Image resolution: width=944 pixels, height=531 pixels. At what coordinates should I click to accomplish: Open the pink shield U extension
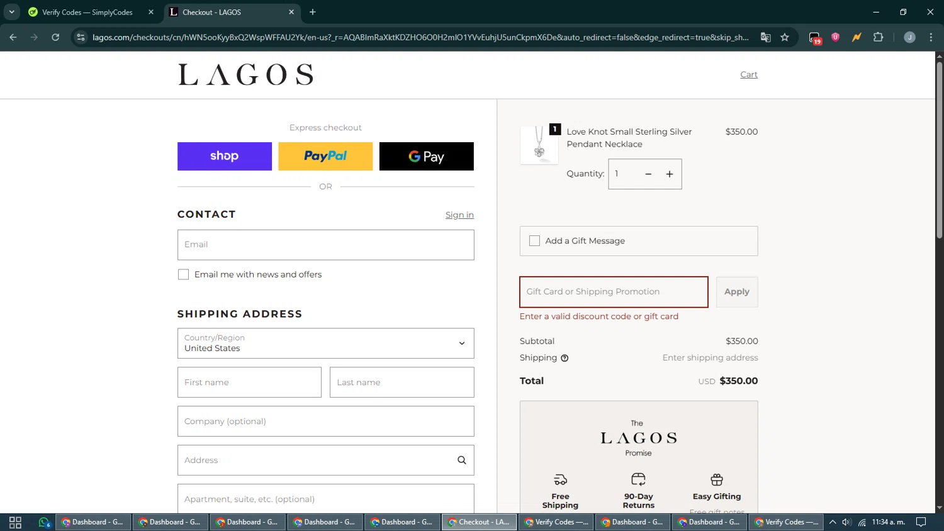[x=835, y=37]
